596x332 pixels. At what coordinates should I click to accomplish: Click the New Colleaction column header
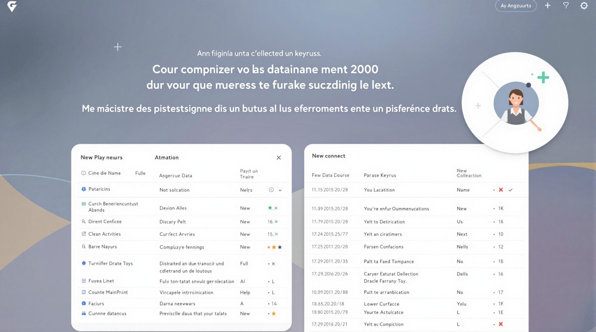click(469, 173)
